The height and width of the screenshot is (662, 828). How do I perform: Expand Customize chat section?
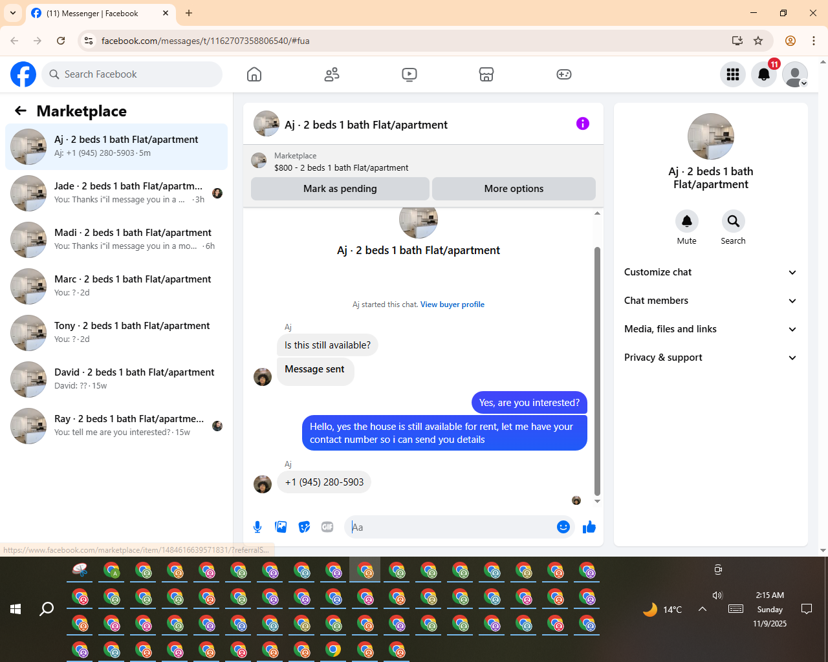tap(710, 272)
